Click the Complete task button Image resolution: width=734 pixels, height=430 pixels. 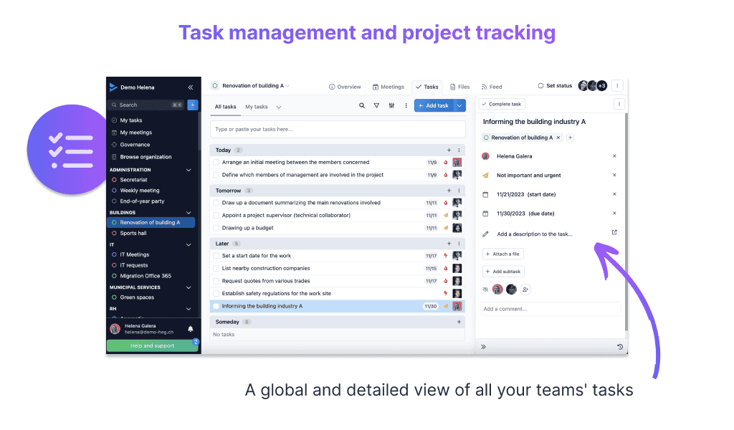(502, 105)
